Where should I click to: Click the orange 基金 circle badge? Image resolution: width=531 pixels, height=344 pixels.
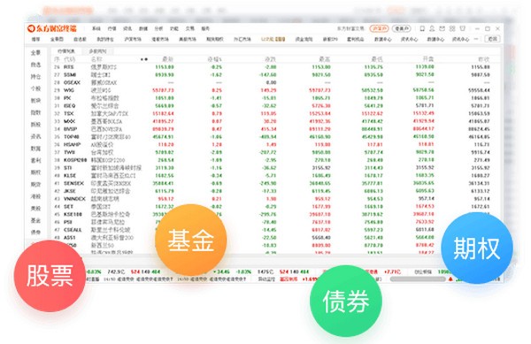coord(191,240)
